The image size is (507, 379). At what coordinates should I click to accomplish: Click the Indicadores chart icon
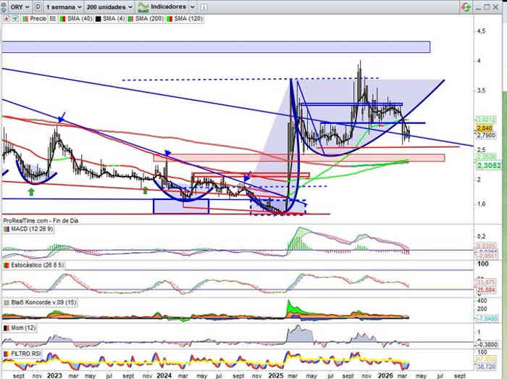144,6
